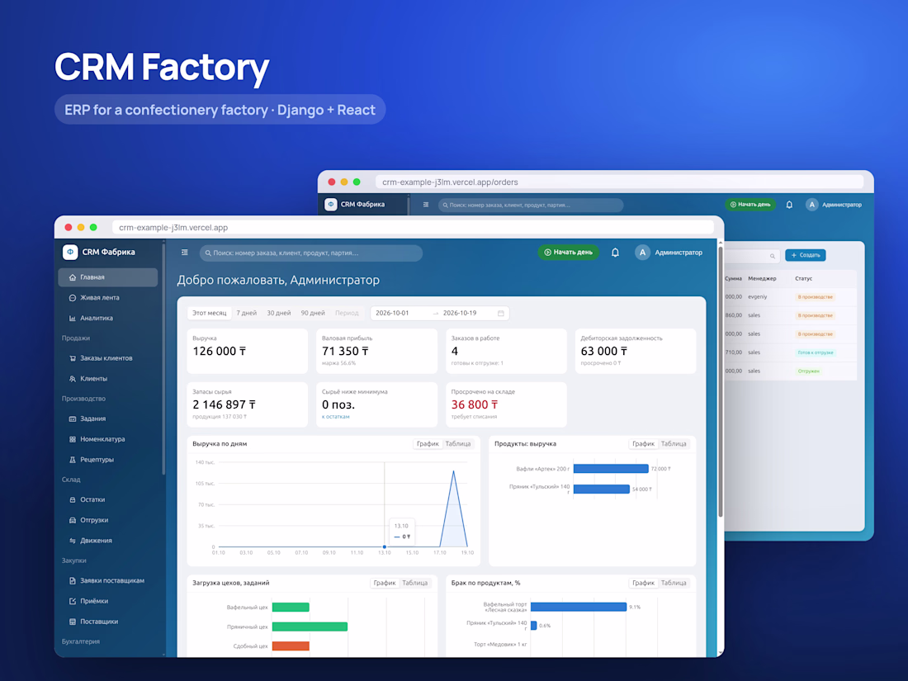This screenshot has width=908, height=681.
Task: Click the orders window search field
Action: point(531,205)
